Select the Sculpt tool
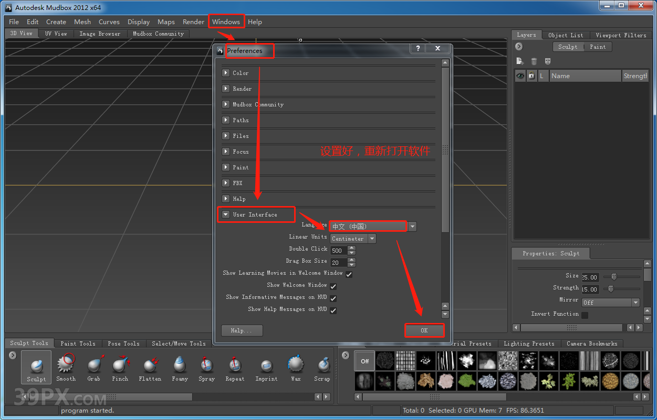The width and height of the screenshot is (657, 420). (x=36, y=367)
